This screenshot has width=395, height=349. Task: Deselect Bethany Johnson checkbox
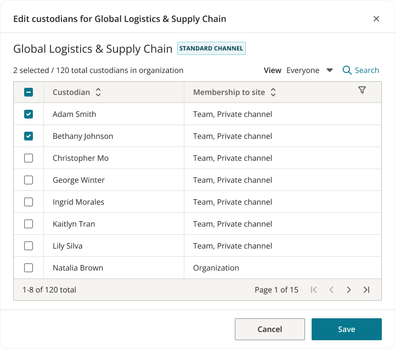(29, 136)
